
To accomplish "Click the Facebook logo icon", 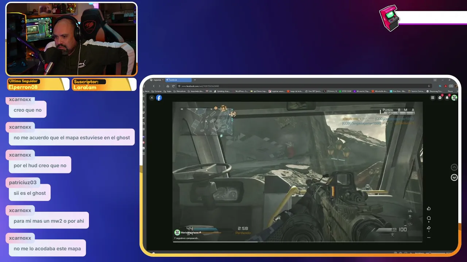I will coord(159,98).
